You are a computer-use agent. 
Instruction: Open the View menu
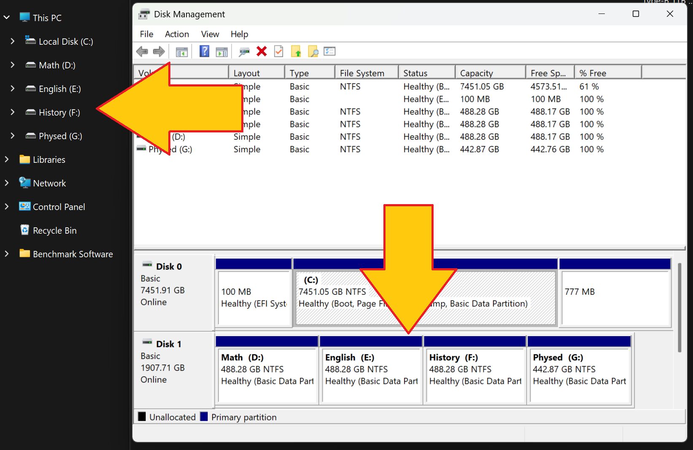[x=210, y=34]
